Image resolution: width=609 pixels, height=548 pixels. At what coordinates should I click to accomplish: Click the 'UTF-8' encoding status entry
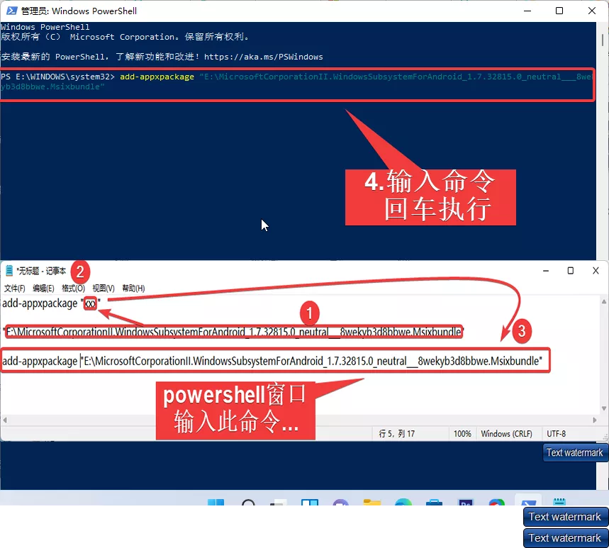556,433
